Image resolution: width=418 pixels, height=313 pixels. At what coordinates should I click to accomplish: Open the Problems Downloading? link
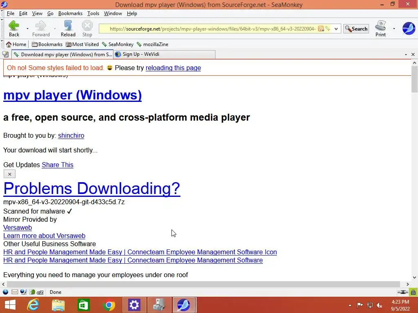[92, 188]
